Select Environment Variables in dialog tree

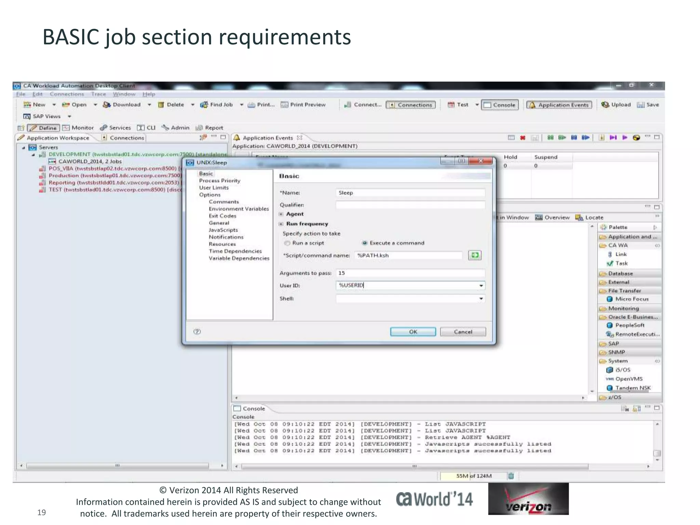[239, 209]
